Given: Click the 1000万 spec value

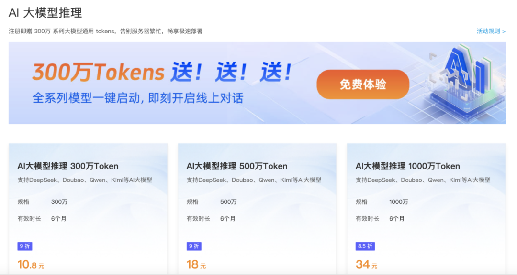Looking at the screenshot, I should click(x=399, y=201).
